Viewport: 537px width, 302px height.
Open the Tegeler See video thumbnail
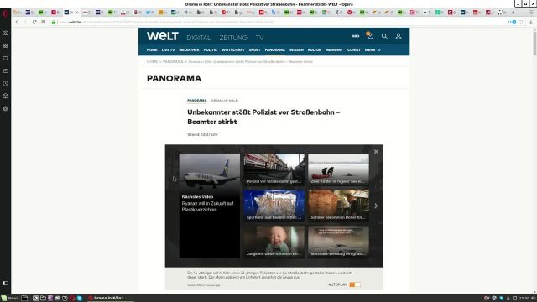point(338,169)
